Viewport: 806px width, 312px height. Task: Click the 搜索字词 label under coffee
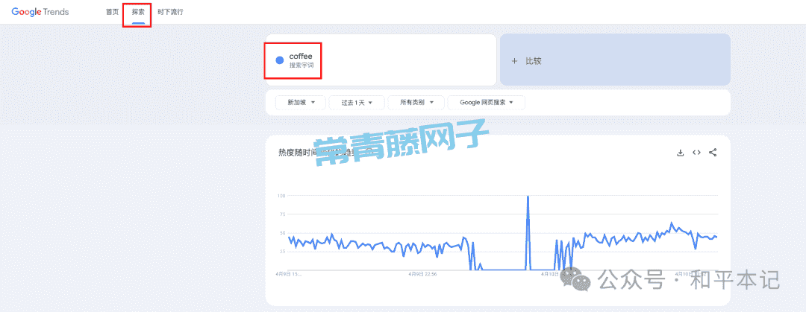tap(302, 66)
